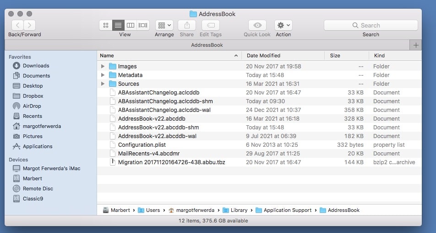Switch to icon view

pos(106,25)
